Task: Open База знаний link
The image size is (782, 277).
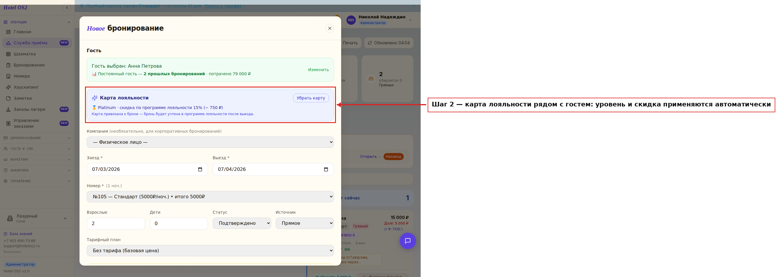Action: click(x=18, y=234)
